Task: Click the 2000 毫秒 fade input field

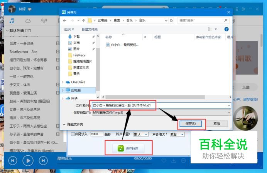Action: tap(96, 134)
